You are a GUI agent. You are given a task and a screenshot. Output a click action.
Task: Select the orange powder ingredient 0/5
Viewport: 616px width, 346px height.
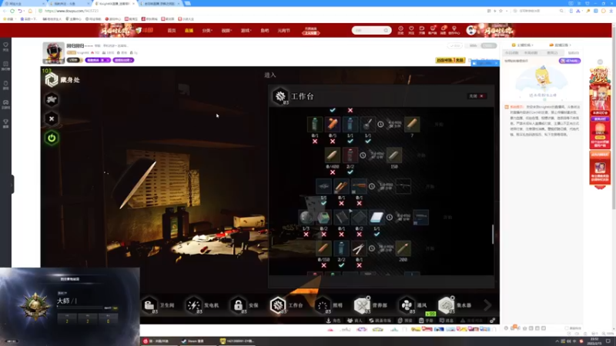tap(333, 125)
